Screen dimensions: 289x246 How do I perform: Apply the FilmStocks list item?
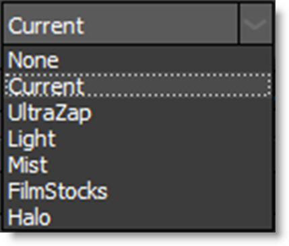tap(137, 192)
